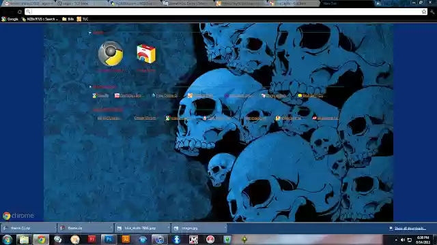
Task: Open Windows Explorer from the taskbar
Action: (24, 240)
